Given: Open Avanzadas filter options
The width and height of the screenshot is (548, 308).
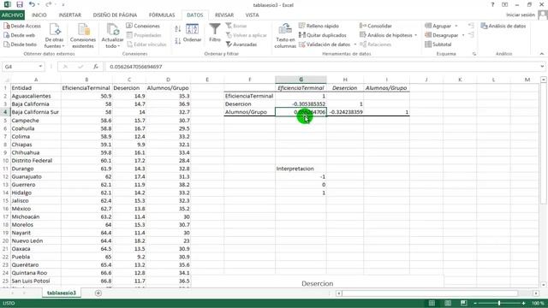Looking at the screenshot, I should tap(241, 44).
